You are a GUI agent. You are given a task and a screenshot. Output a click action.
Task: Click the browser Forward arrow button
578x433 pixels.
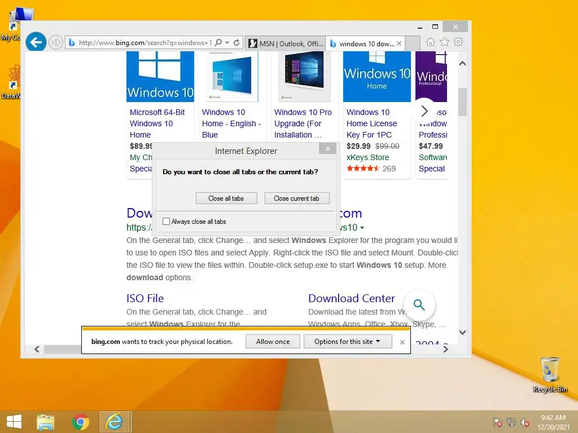click(x=56, y=43)
